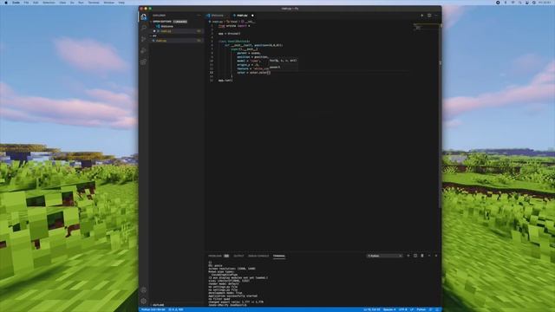Open the Apple menu
The height and width of the screenshot is (312, 555).
pyautogui.click(x=6, y=3)
